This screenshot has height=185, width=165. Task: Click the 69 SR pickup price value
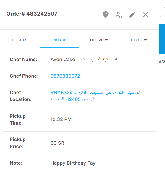(x=57, y=143)
